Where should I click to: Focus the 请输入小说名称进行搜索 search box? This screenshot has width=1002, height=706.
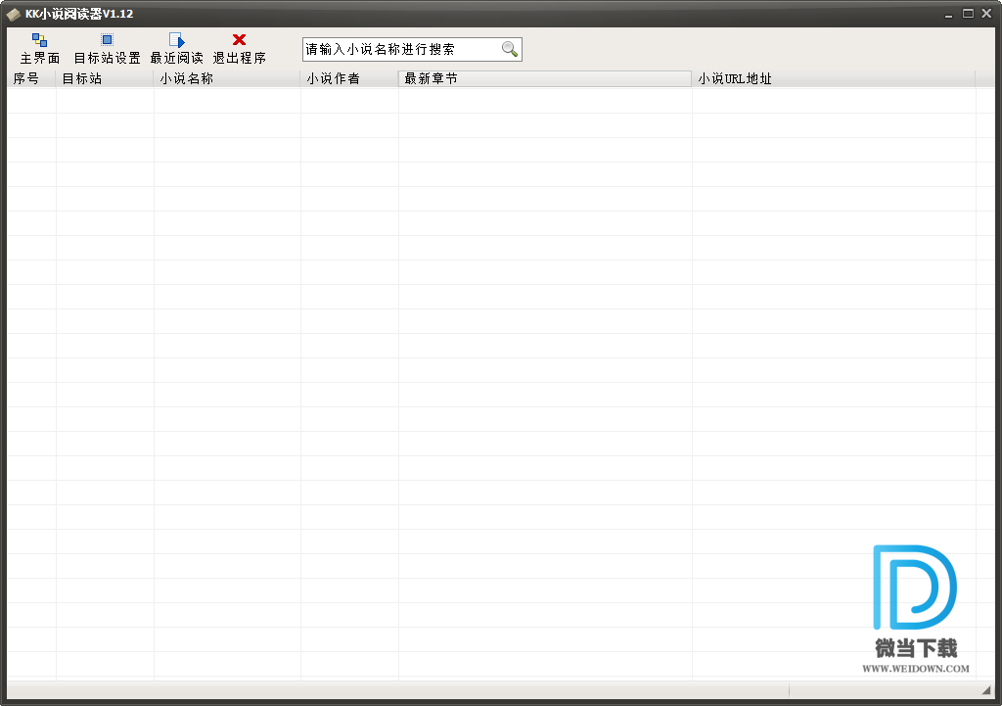click(401, 49)
